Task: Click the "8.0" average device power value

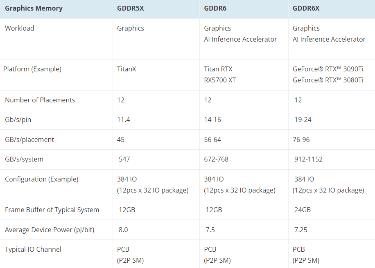Action: [x=123, y=230]
